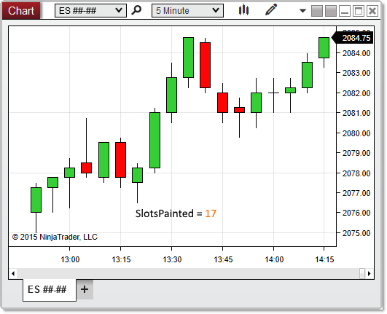Open the red Chart menu button
The width and height of the screenshot is (387, 314).
[x=21, y=11]
